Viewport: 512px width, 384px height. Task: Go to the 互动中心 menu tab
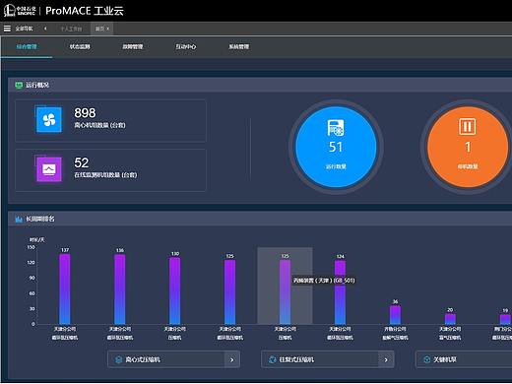[x=186, y=46]
